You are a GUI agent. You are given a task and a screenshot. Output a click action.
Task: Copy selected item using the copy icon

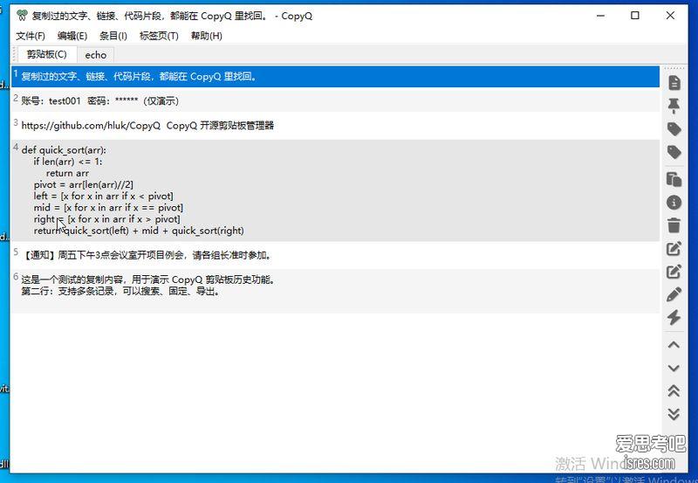(674, 179)
